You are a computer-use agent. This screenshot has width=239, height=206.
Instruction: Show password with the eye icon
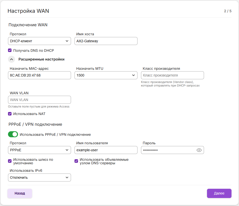coord(199,150)
